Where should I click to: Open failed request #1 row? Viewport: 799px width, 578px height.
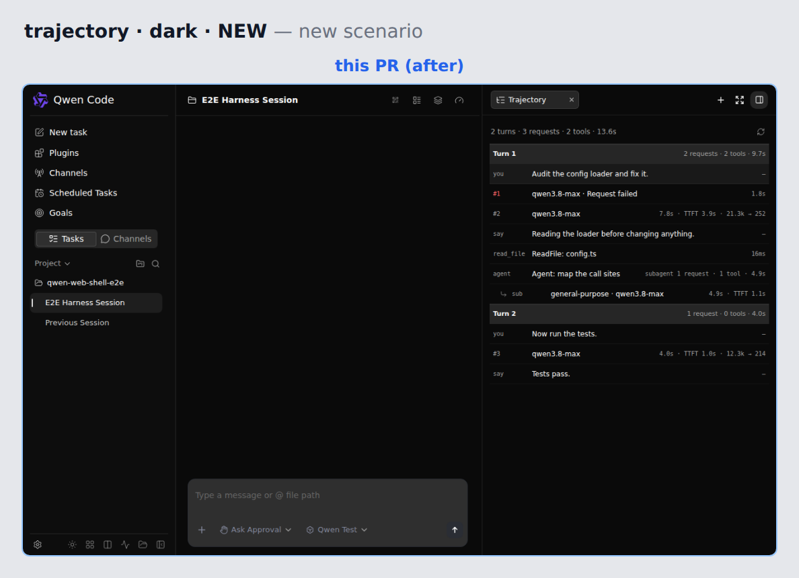(629, 194)
